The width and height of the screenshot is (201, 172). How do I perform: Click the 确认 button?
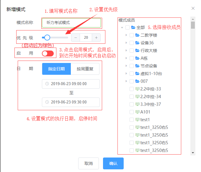[x=113, y=163]
